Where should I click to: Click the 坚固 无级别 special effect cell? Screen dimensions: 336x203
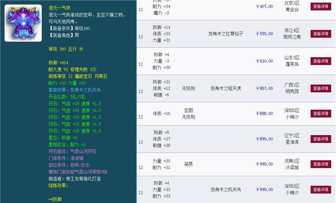[x=188, y=114]
